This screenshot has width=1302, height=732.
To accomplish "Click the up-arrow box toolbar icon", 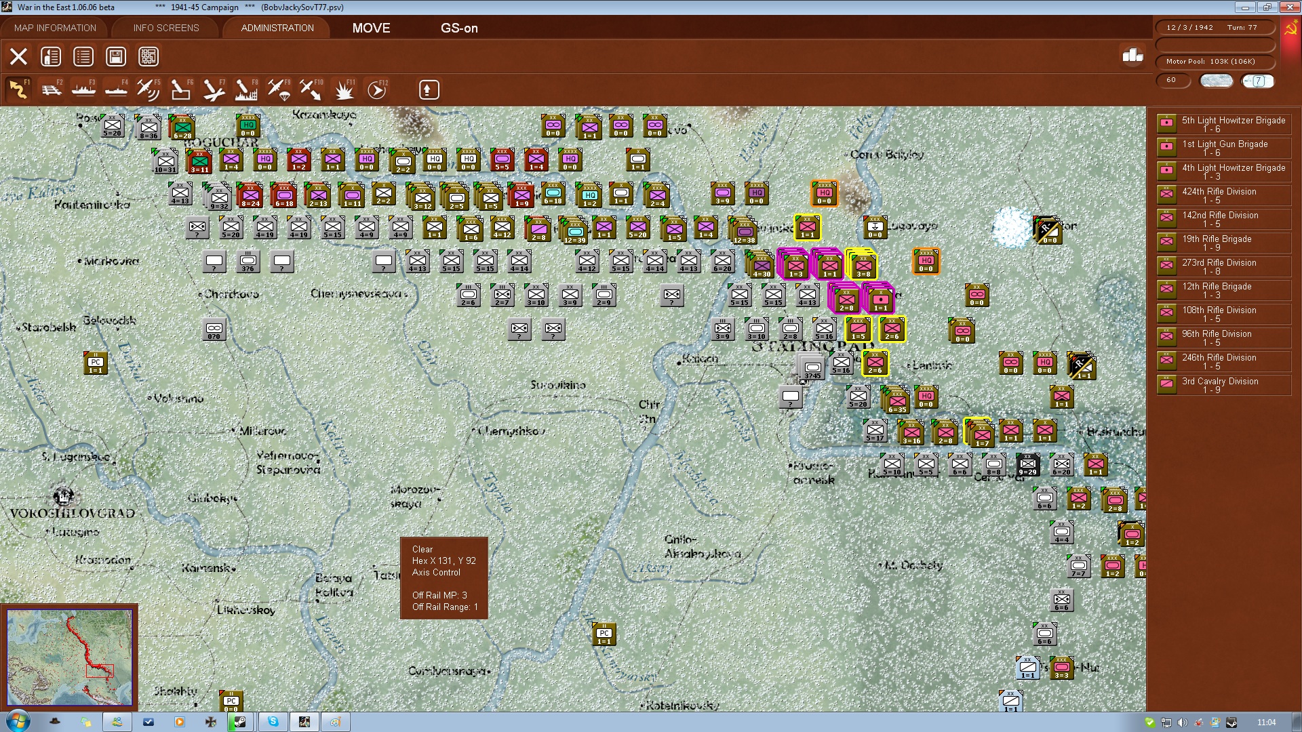I will (x=429, y=89).
